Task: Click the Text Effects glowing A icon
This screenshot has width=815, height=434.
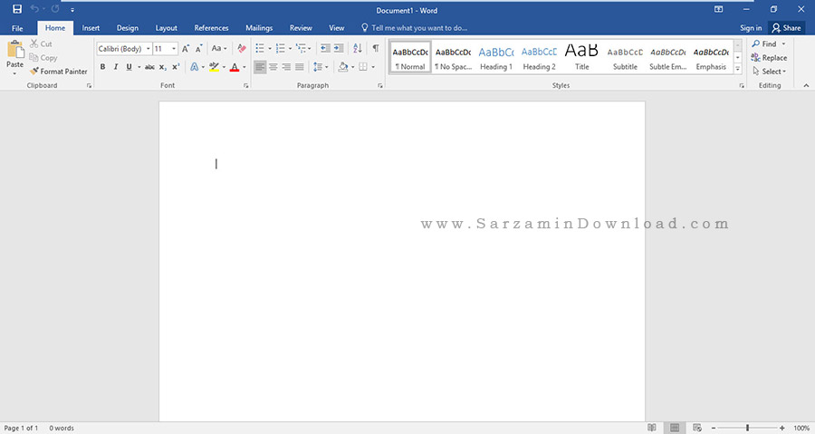Action: coord(195,67)
